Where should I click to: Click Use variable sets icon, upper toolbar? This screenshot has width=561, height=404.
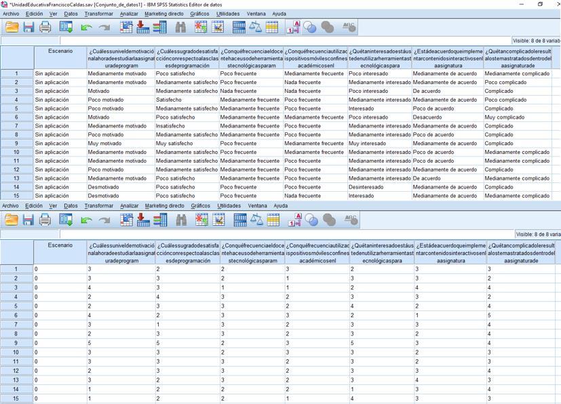310,27
